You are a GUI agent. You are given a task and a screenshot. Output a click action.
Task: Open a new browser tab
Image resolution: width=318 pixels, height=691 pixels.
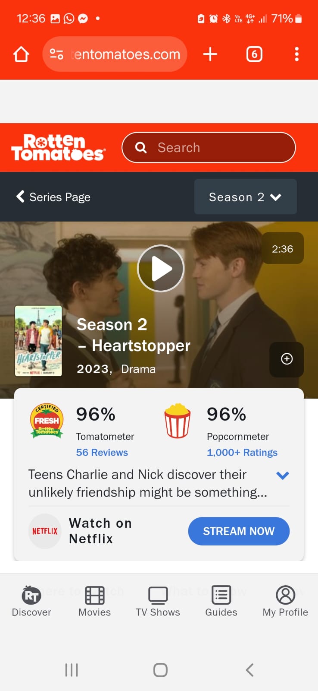(x=210, y=54)
